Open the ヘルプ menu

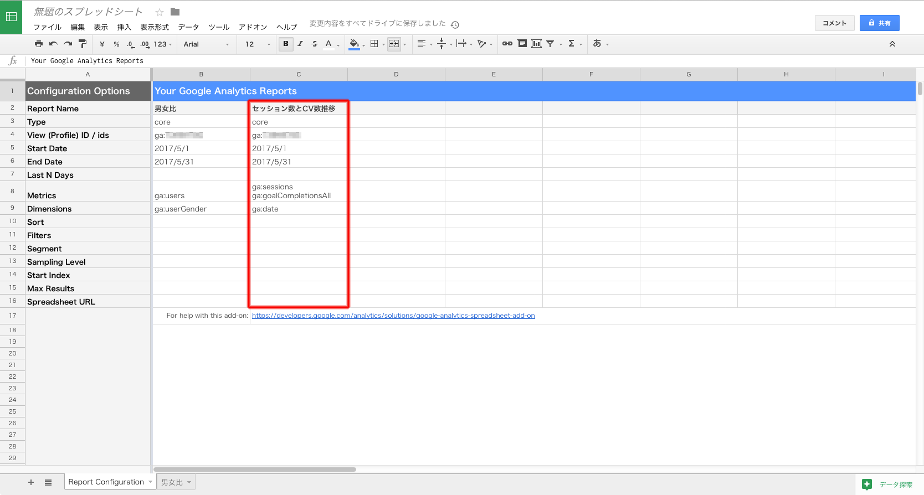click(287, 27)
